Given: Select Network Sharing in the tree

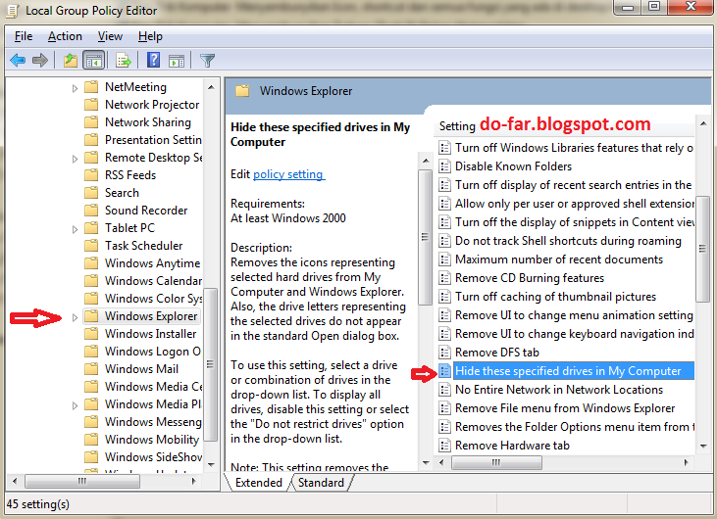Looking at the screenshot, I should 148,121.
